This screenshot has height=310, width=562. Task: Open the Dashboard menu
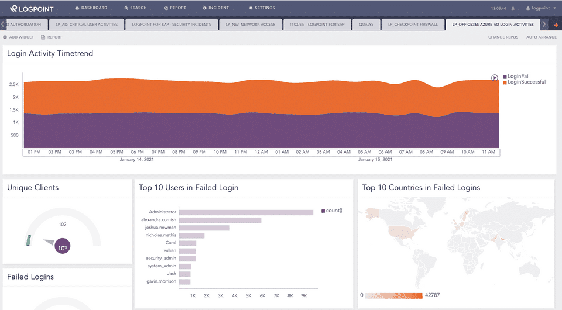pyautogui.click(x=91, y=8)
